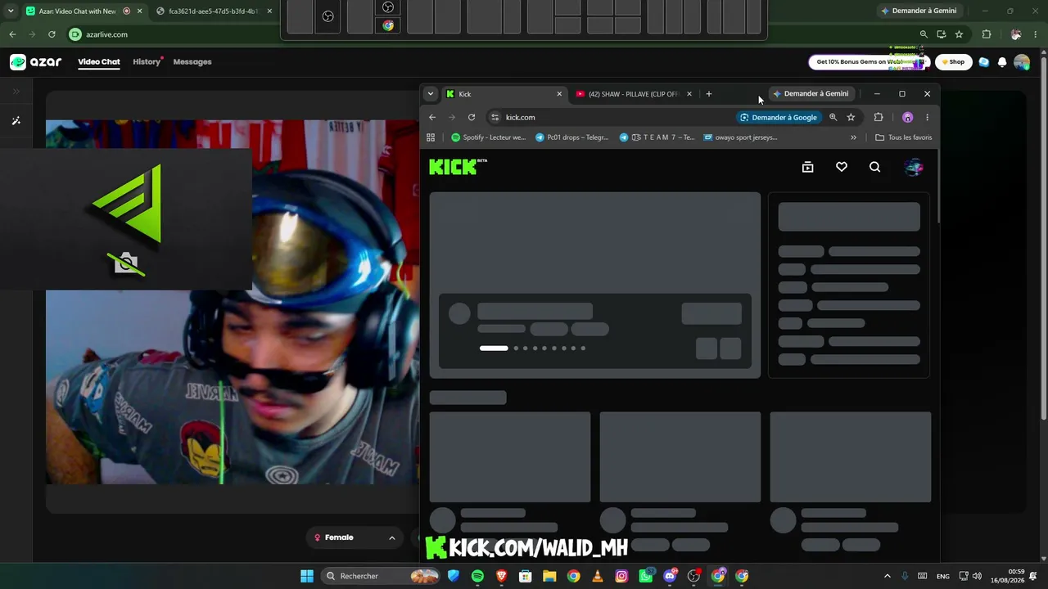Open the Azar chat bubble icon

click(x=983, y=62)
